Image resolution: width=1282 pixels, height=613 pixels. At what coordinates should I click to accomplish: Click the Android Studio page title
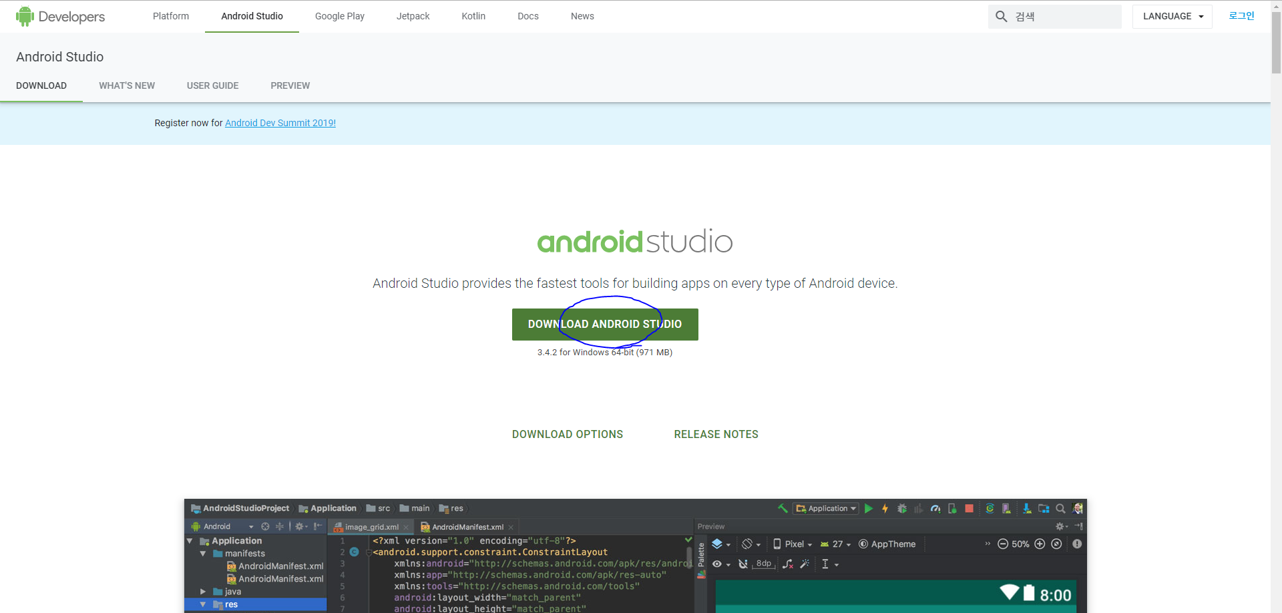(x=60, y=57)
